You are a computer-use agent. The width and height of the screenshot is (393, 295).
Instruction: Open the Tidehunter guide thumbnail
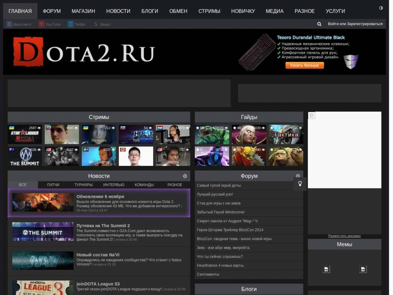212,134
